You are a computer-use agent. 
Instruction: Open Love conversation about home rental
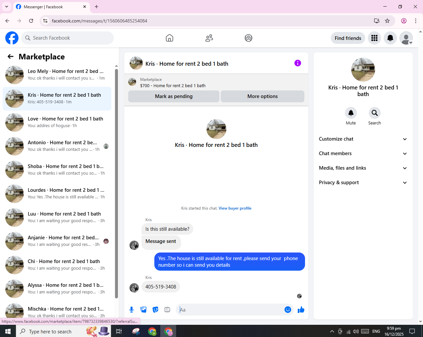(57, 122)
